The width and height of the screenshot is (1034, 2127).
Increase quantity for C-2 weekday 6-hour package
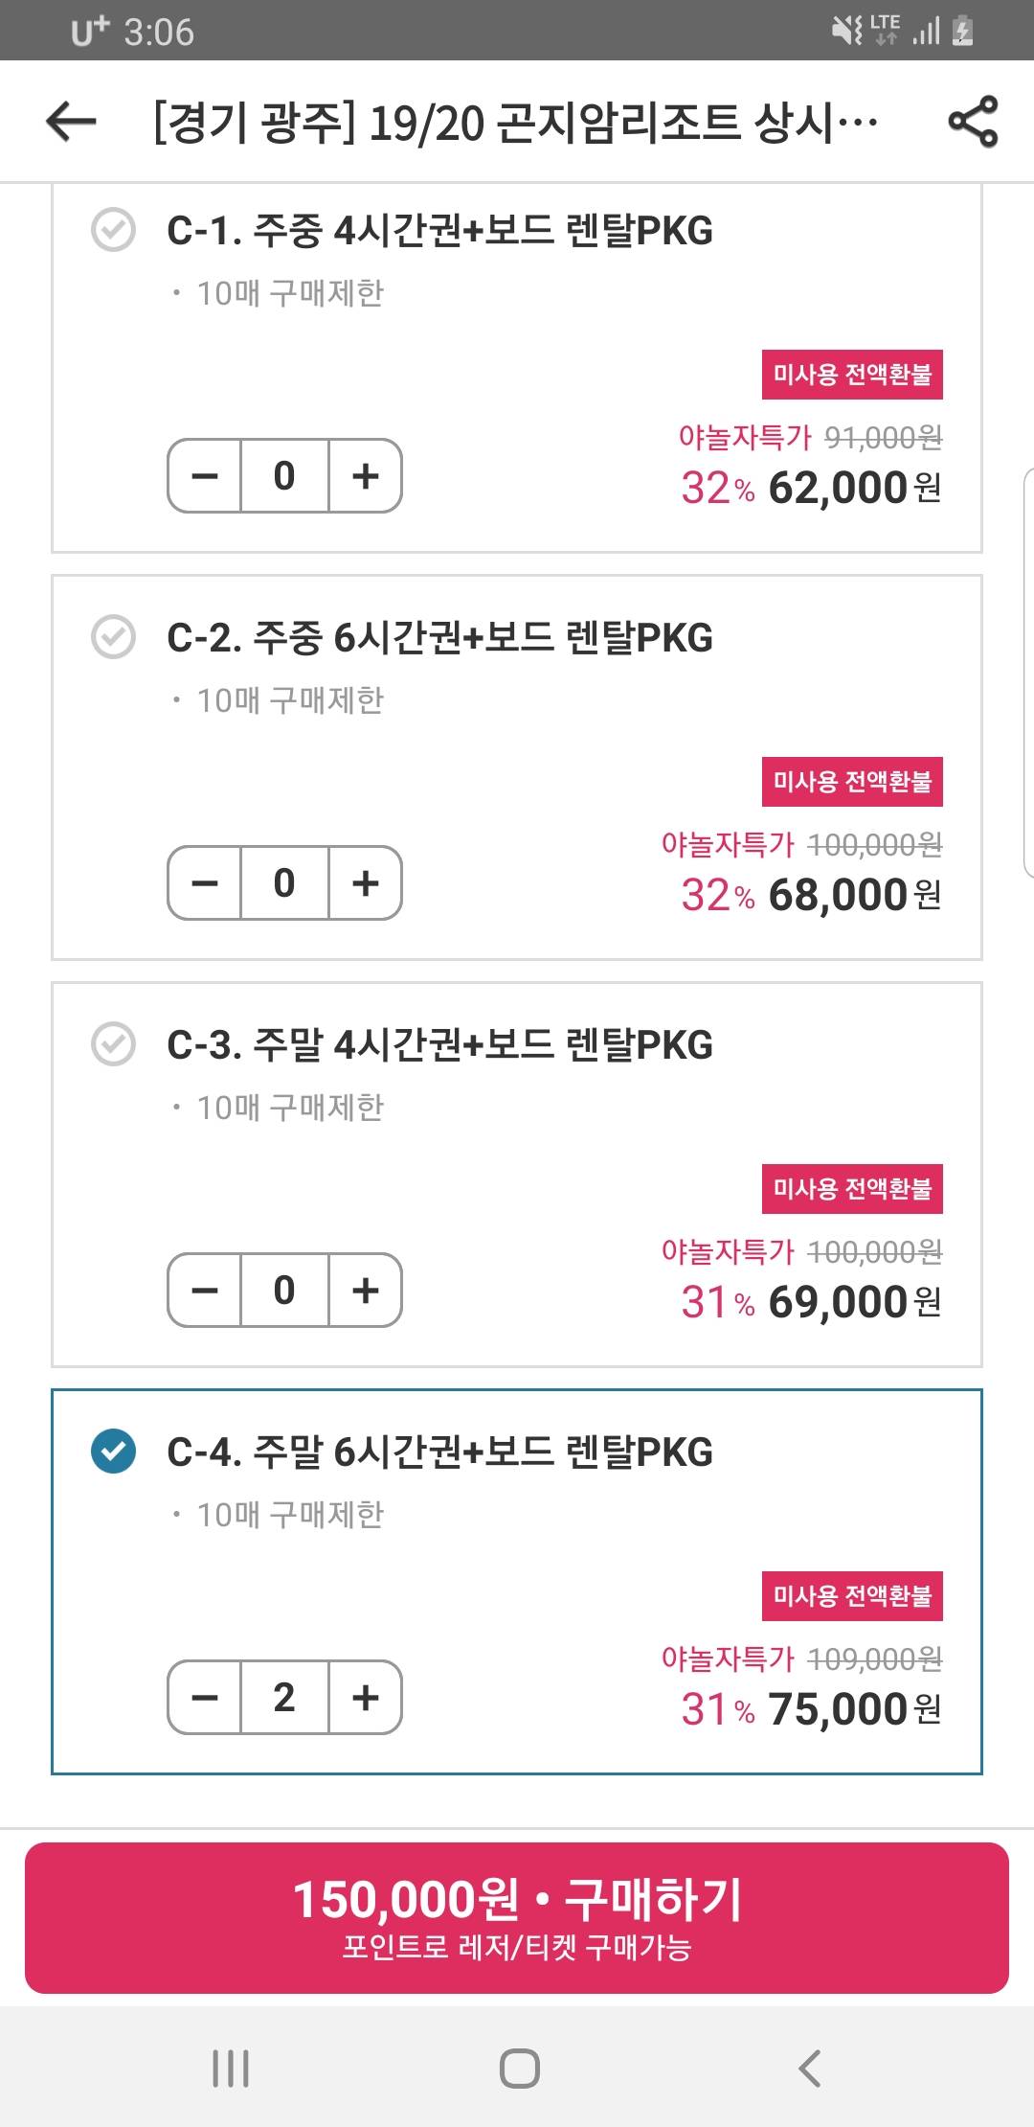coord(365,883)
